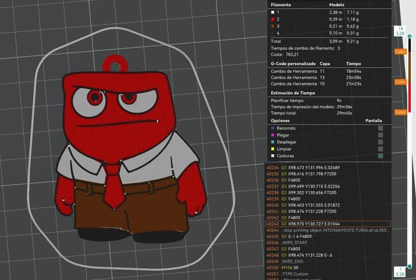Toggle the Recorrido display checkbox
Viewport: 416px width, 280px height.
pos(381,128)
